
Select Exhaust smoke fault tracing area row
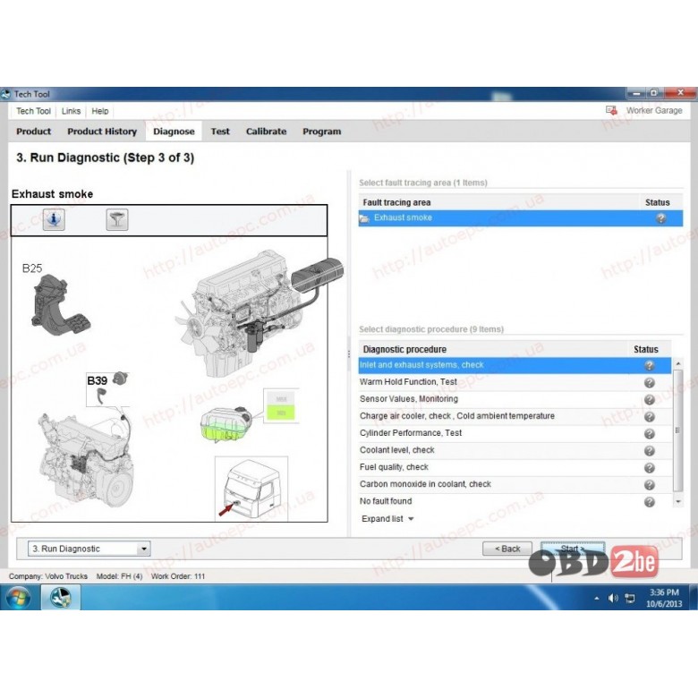521,218
